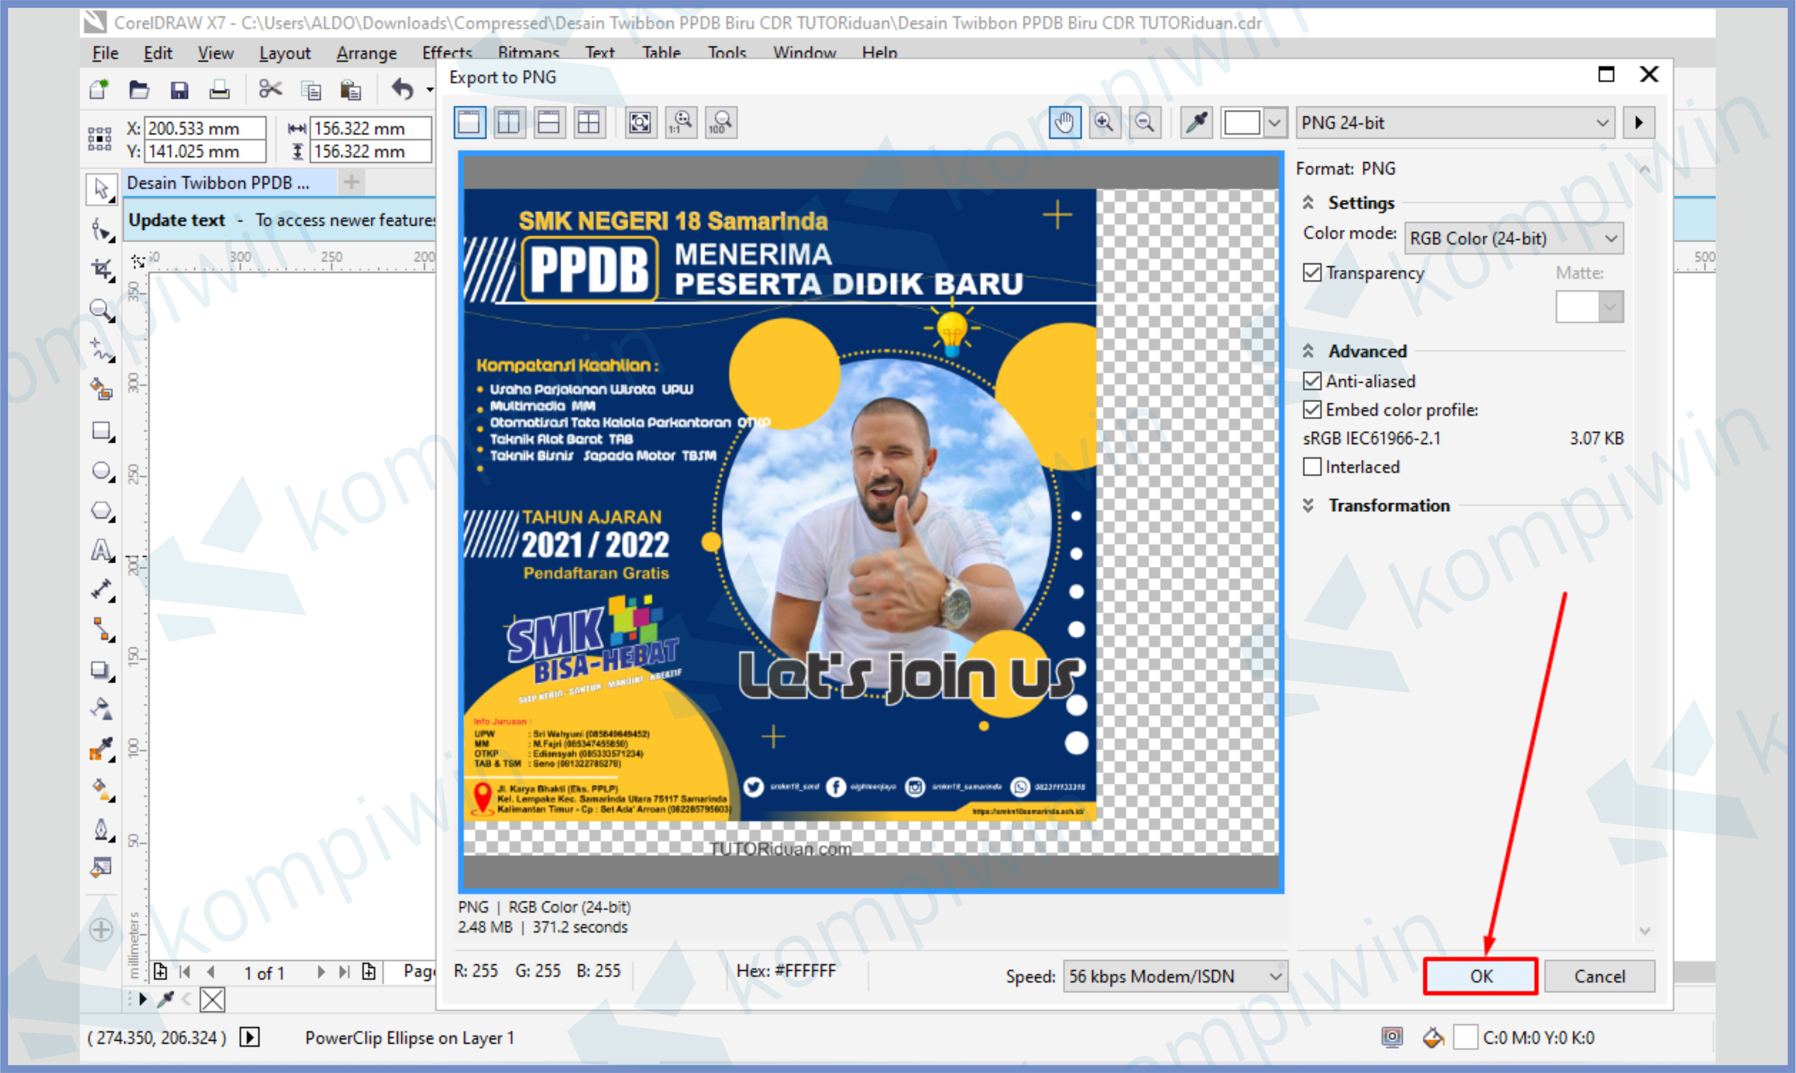Open the PNG 24-bit preset dropdown

(x=1455, y=123)
